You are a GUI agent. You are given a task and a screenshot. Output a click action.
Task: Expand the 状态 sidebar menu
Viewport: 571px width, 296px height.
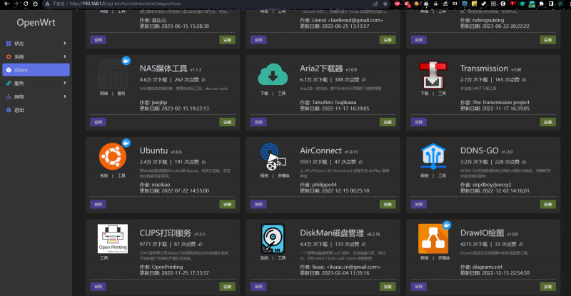(x=36, y=44)
